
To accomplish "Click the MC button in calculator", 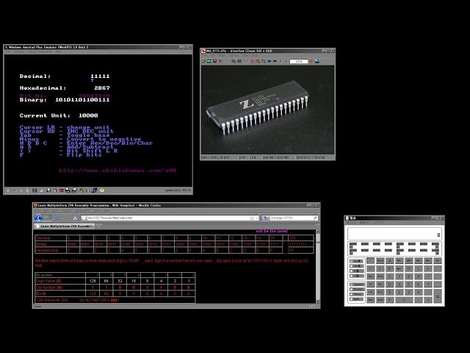I will [399, 260].
